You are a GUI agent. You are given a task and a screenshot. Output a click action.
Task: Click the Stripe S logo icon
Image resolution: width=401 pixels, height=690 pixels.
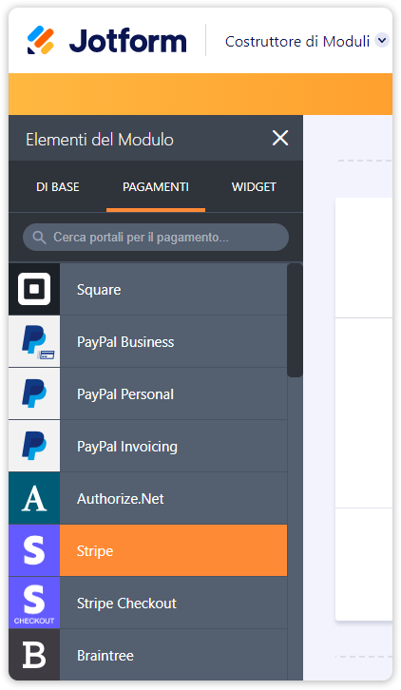tap(34, 550)
